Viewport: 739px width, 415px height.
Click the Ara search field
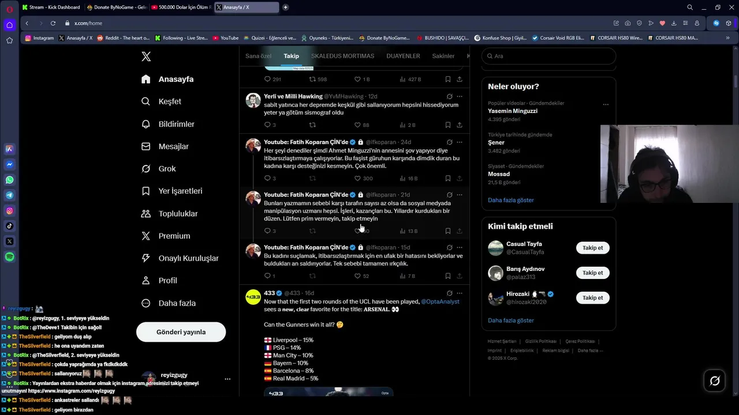[x=548, y=56]
